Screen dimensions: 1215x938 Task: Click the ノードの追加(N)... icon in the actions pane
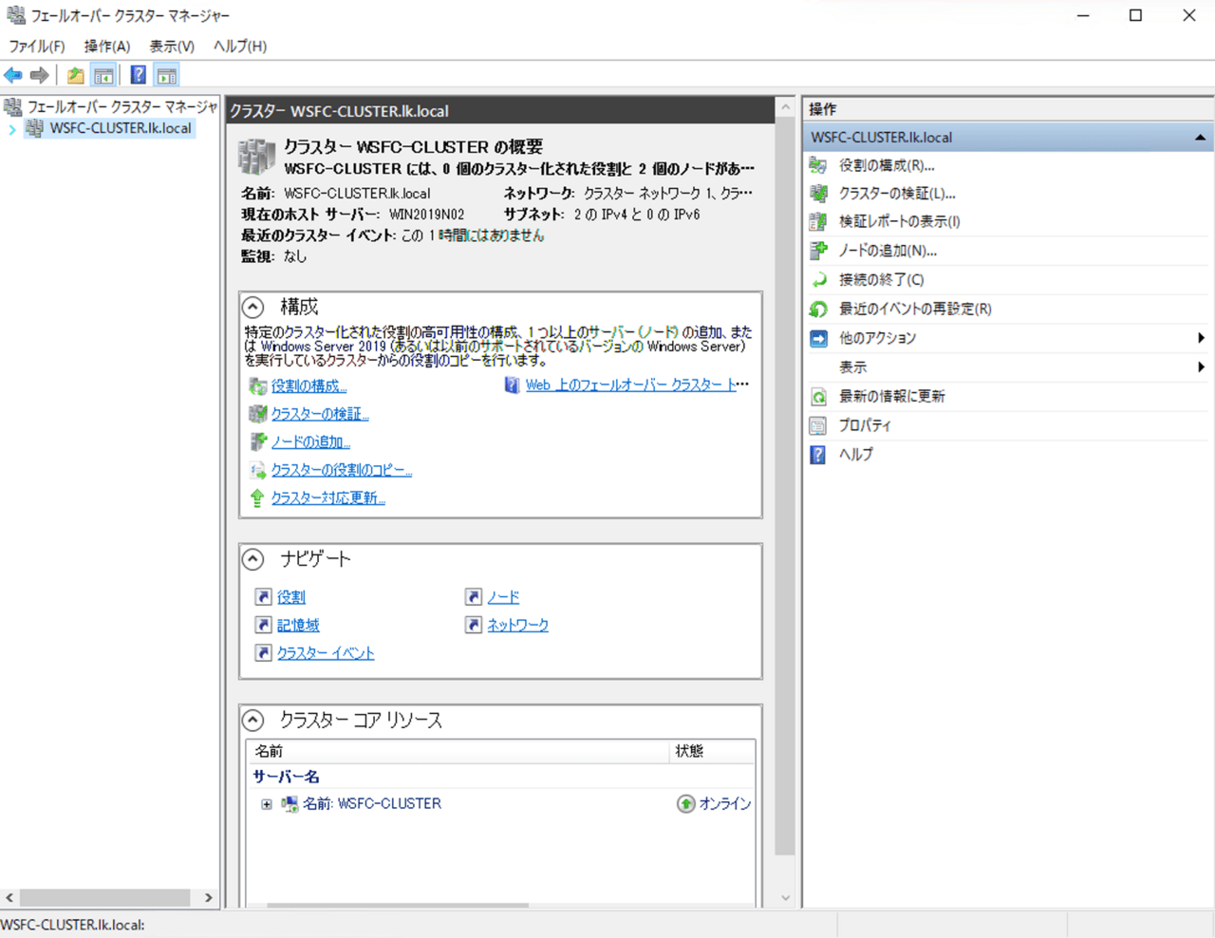click(818, 251)
